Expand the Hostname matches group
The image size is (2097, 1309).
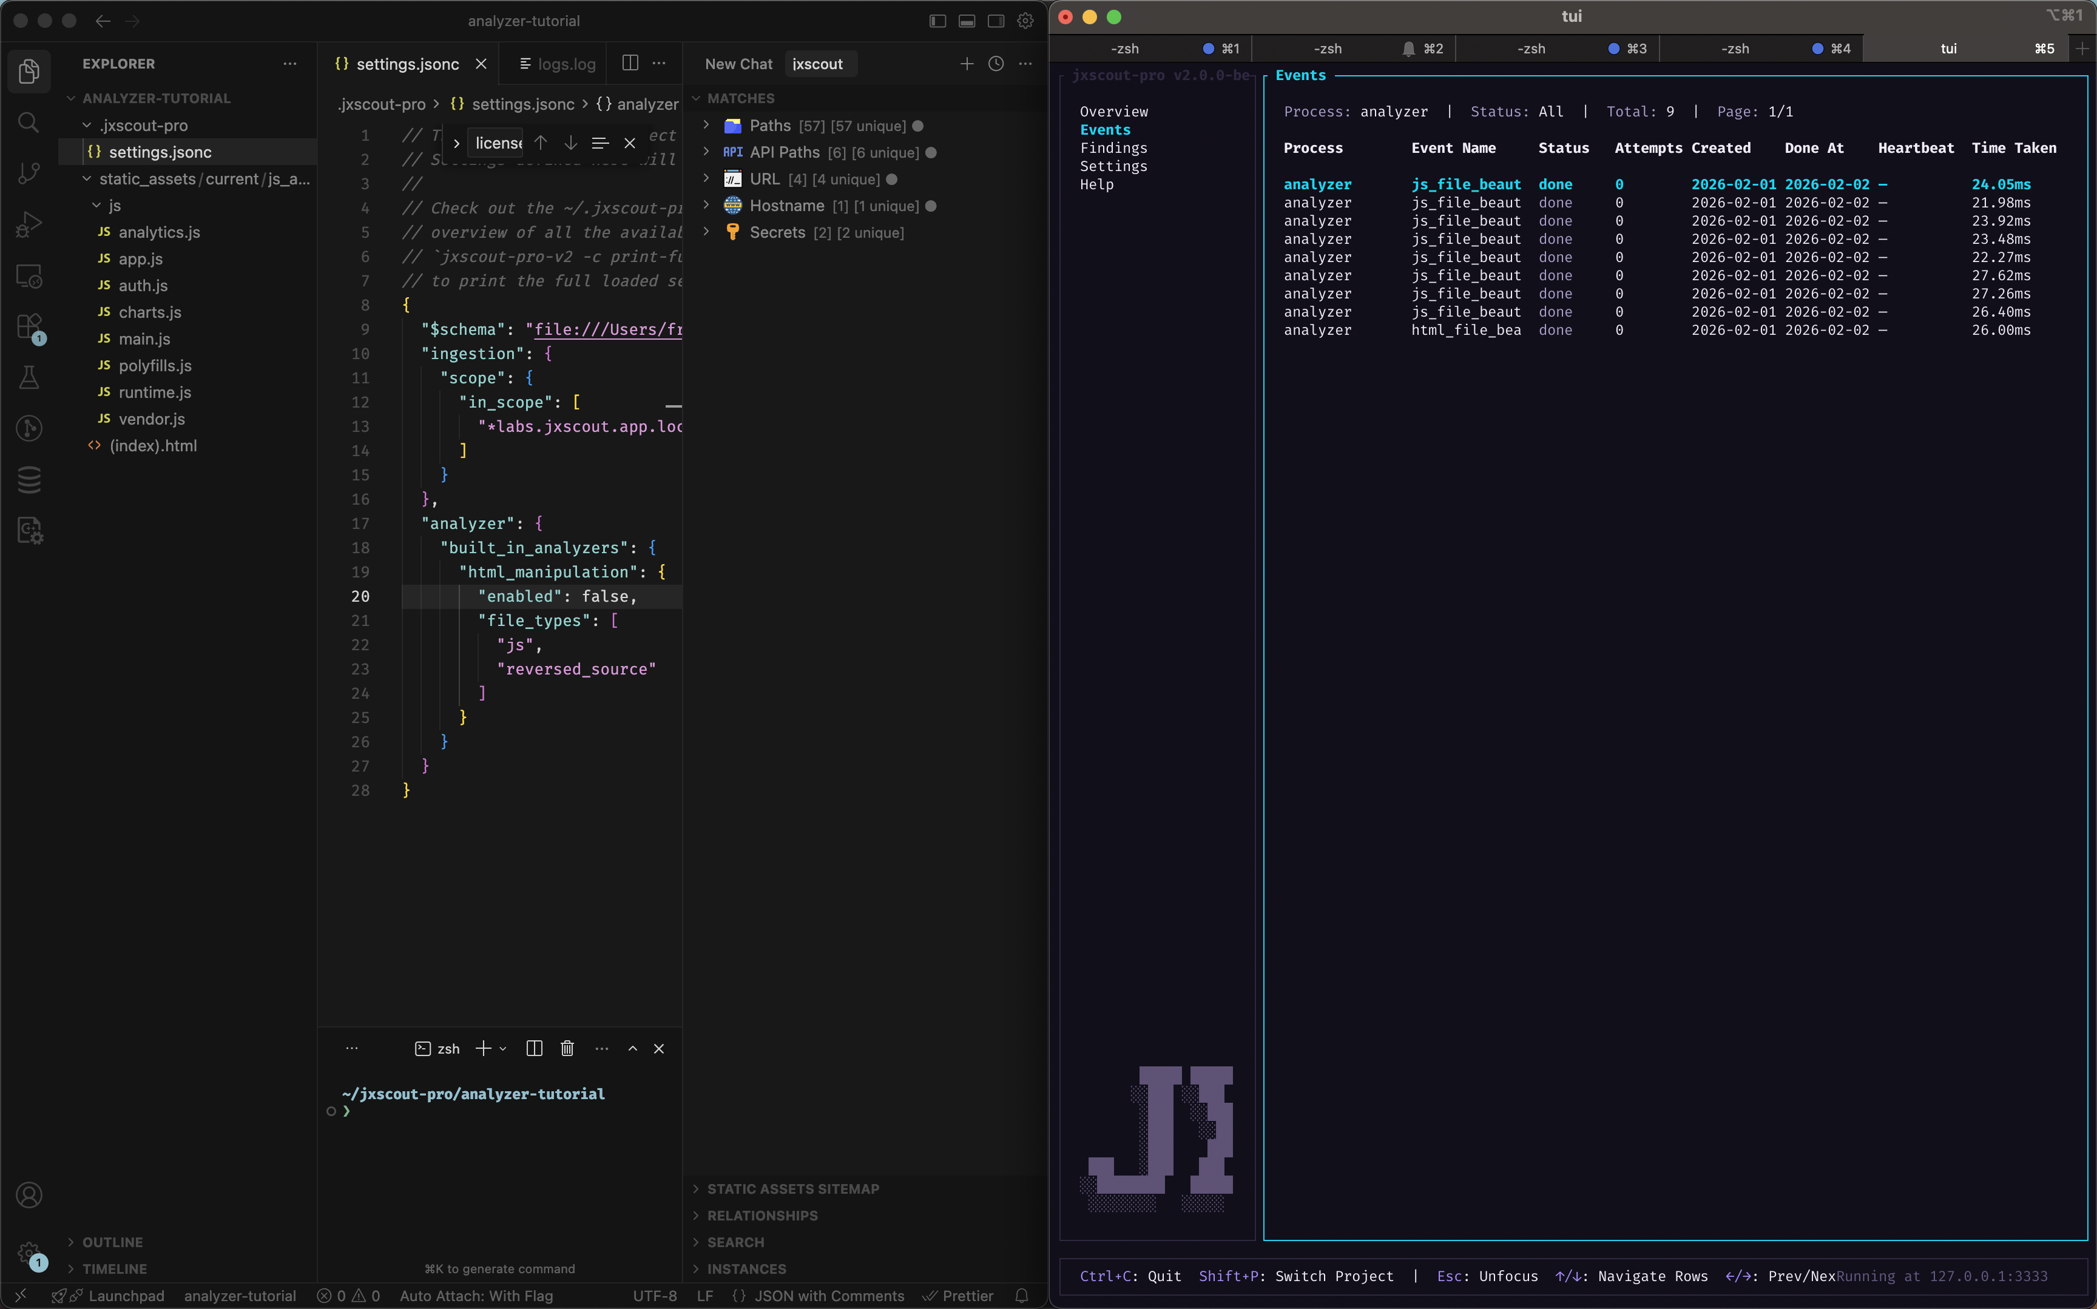pos(706,206)
